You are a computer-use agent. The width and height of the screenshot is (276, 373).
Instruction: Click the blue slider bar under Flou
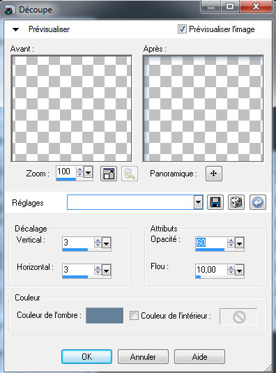point(198,277)
